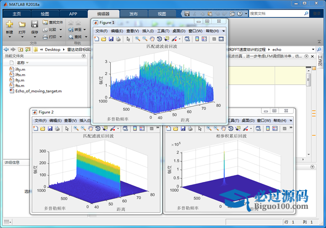Toggle Edit Plot arrow in Figure 2

point(67,129)
